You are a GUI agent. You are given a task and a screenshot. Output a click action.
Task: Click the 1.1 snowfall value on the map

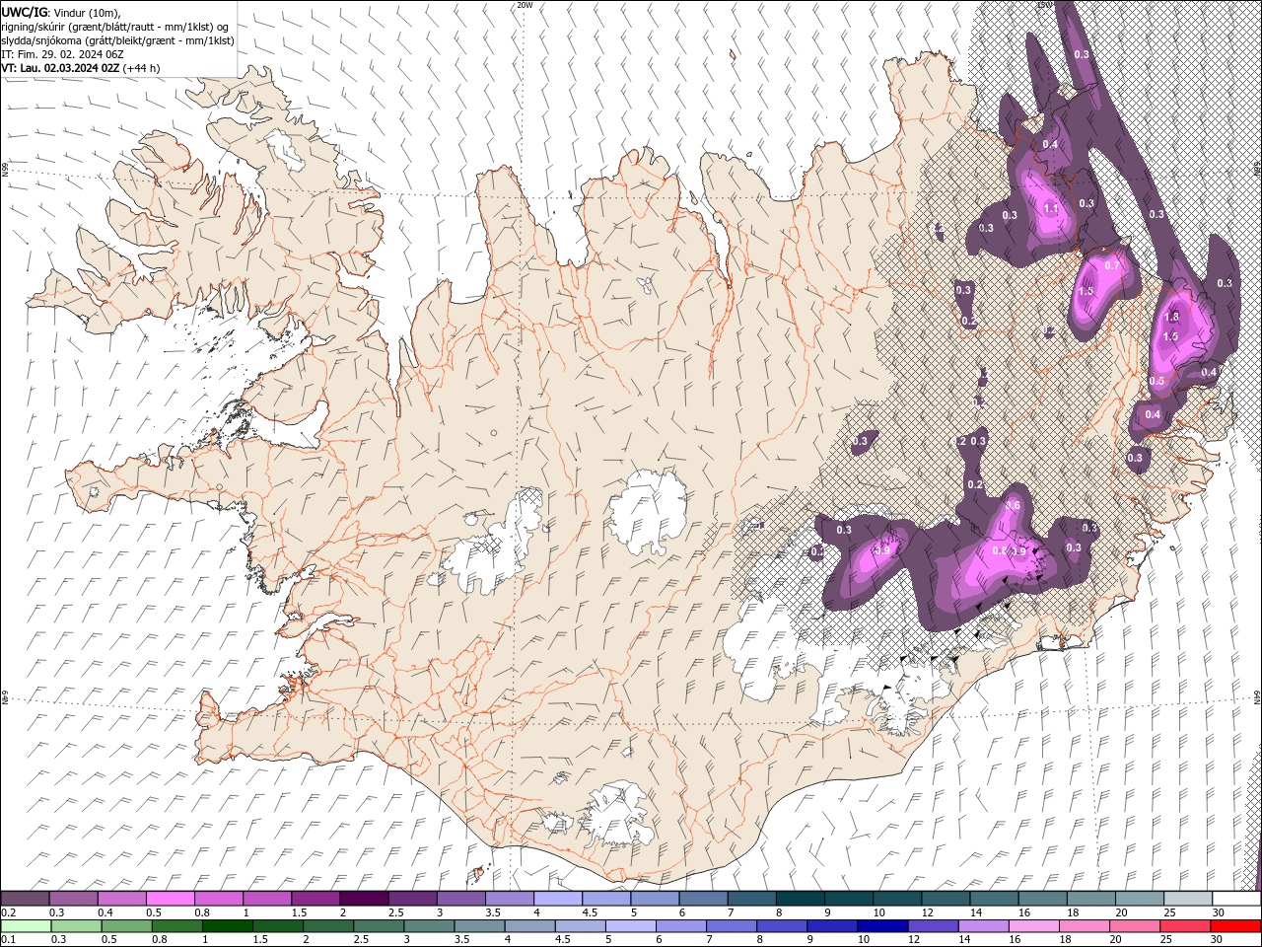pos(1051,209)
